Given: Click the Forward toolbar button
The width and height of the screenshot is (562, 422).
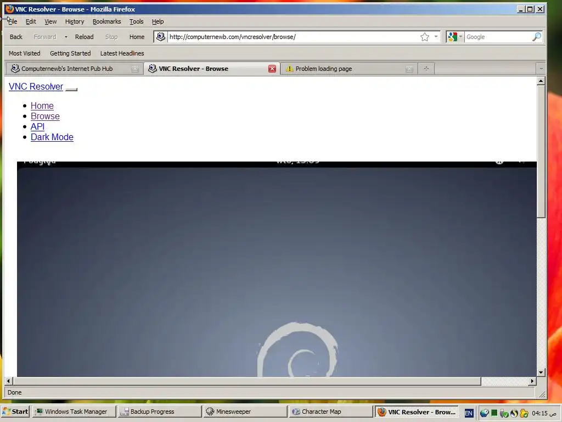Looking at the screenshot, I should tap(45, 37).
